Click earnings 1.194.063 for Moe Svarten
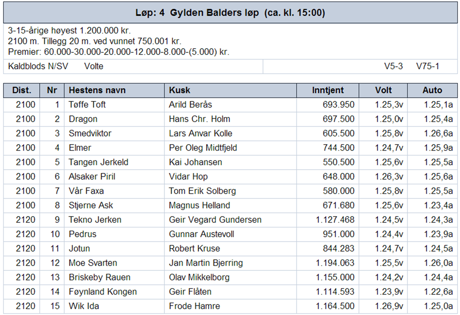This screenshot has width=460, height=315. tap(335, 263)
